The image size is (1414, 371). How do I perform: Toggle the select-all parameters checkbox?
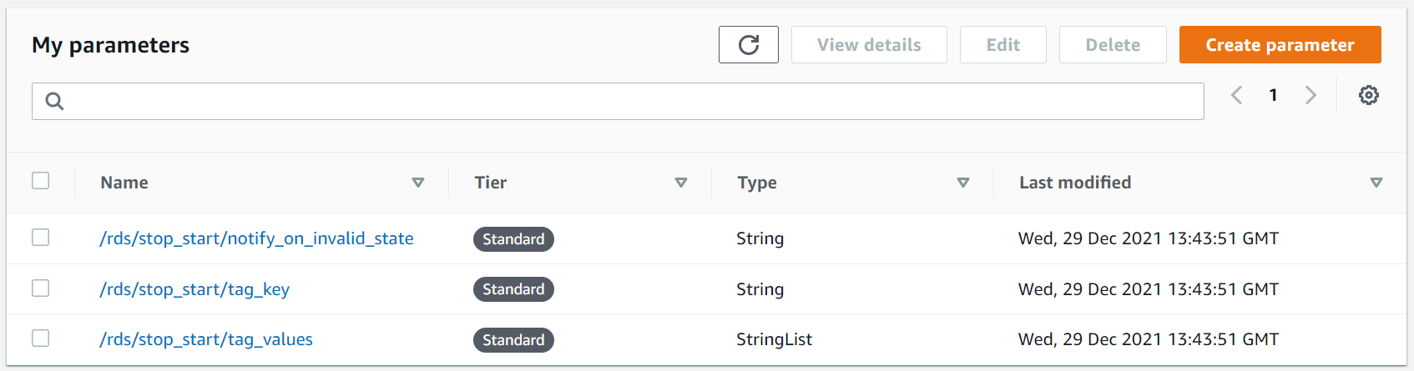[41, 181]
